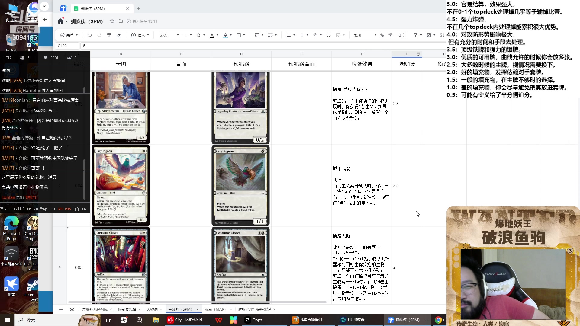Expand the 关键词 sheet options arrow
Screen dimensions: 580x326
tap(161, 309)
